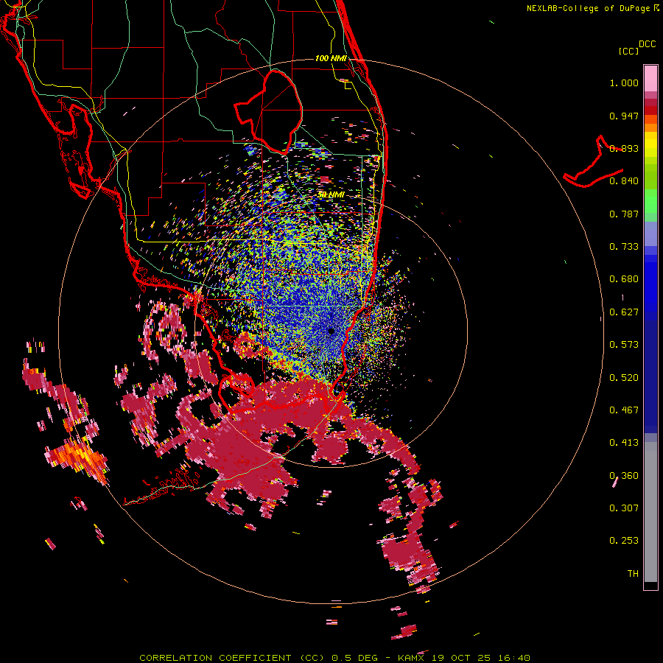This screenshot has height=663, width=663.
Task: Select the 0.307 scale value
Action: [x=624, y=508]
